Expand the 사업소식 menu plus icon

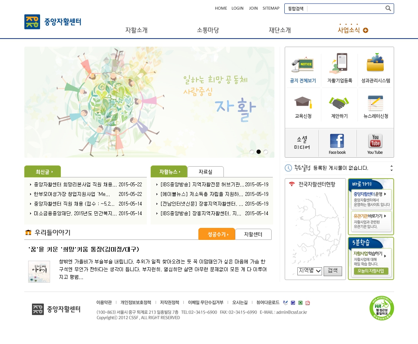366,30
